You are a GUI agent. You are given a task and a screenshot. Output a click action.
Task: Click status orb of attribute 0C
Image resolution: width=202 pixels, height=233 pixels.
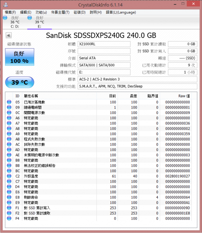pyautogui.click(x=9, y=112)
